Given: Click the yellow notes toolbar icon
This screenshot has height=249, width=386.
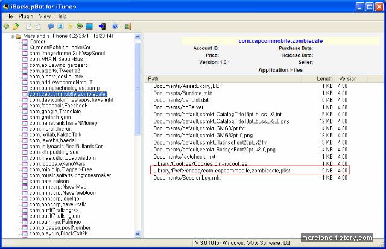Looking at the screenshot, I should point(70,26).
